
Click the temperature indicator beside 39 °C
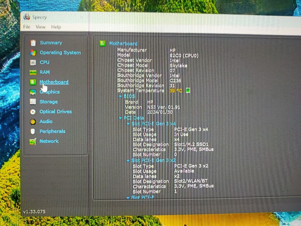click(188, 90)
